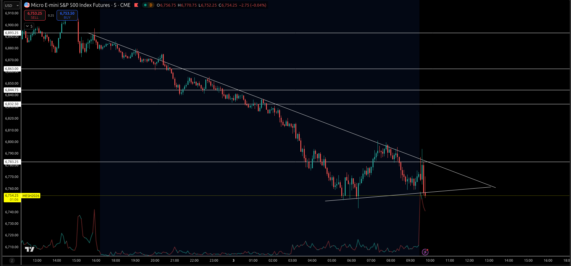Click the 6,753.25 SELL button

pyautogui.click(x=35, y=15)
